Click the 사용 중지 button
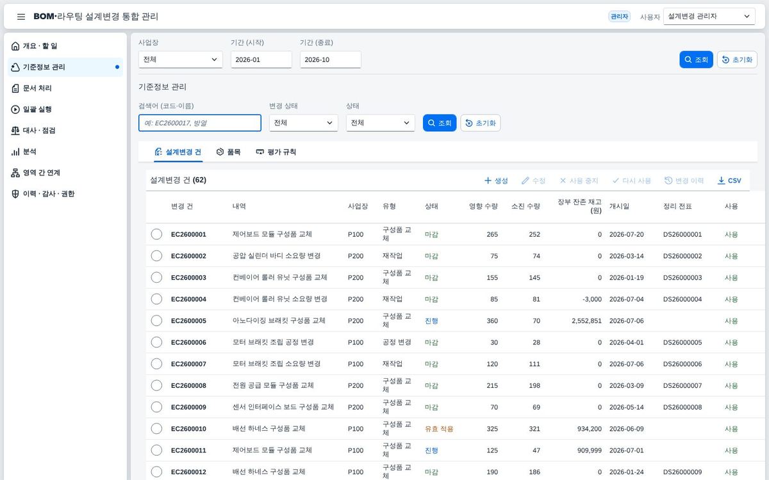 coord(579,180)
